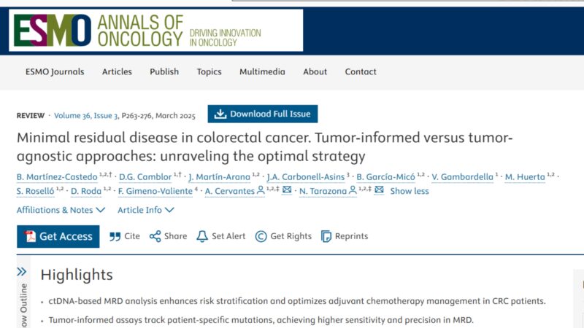
Task: Expand Article Info dropdown
Action: (x=145, y=210)
